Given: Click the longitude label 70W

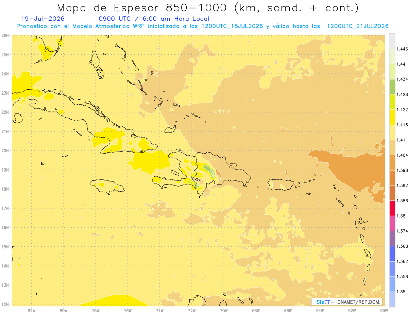Looking at the screenshot, I should 224,310.
